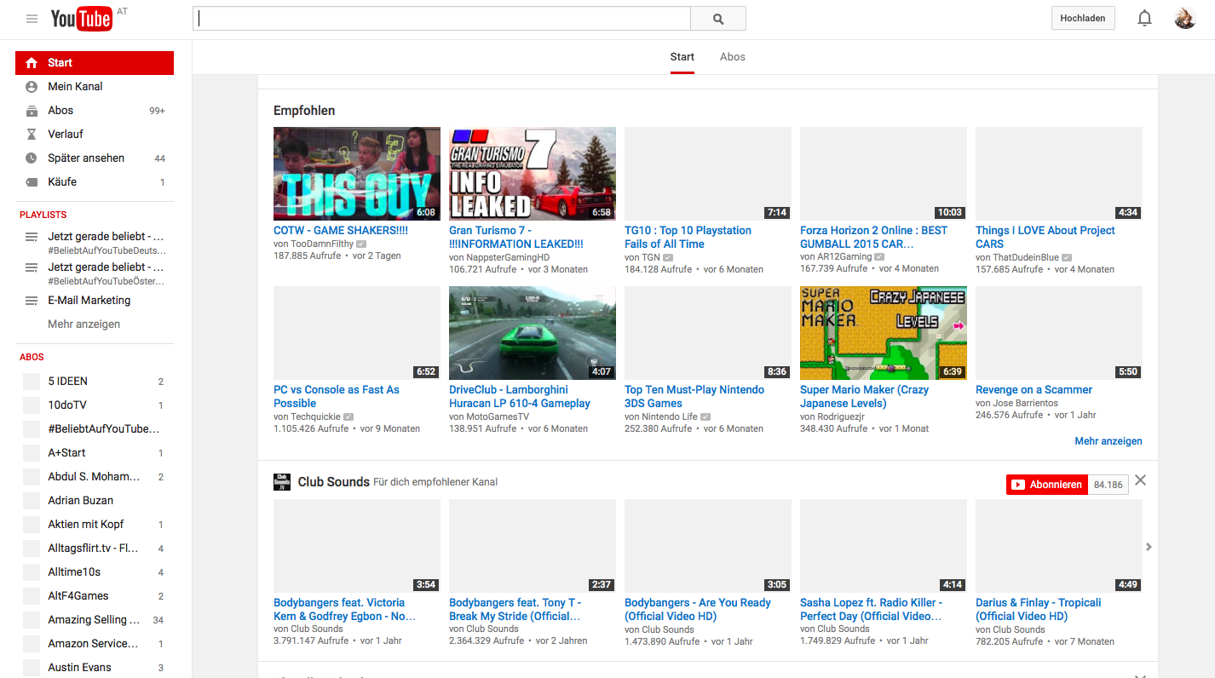Open the Aktien mit Kopf subscription
This screenshot has width=1215, height=678.
95,525
